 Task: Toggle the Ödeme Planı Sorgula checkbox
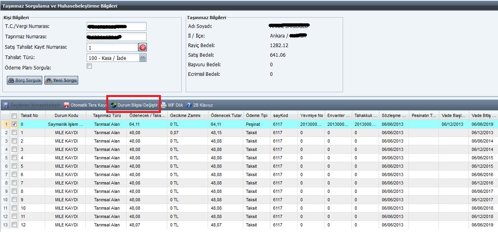click(x=89, y=66)
